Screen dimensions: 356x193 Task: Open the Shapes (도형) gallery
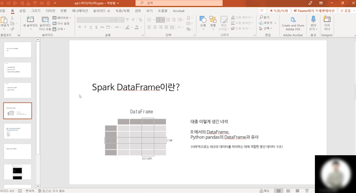tap(203, 23)
